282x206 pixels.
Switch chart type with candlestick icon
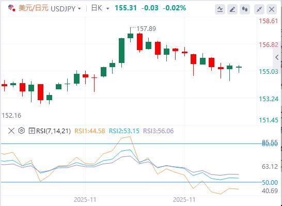245,9
